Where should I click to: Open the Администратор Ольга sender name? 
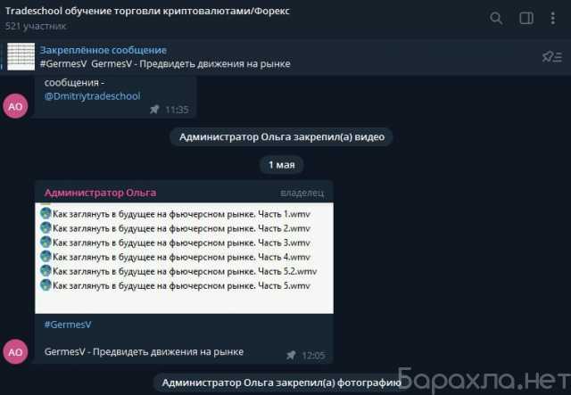click(x=100, y=193)
